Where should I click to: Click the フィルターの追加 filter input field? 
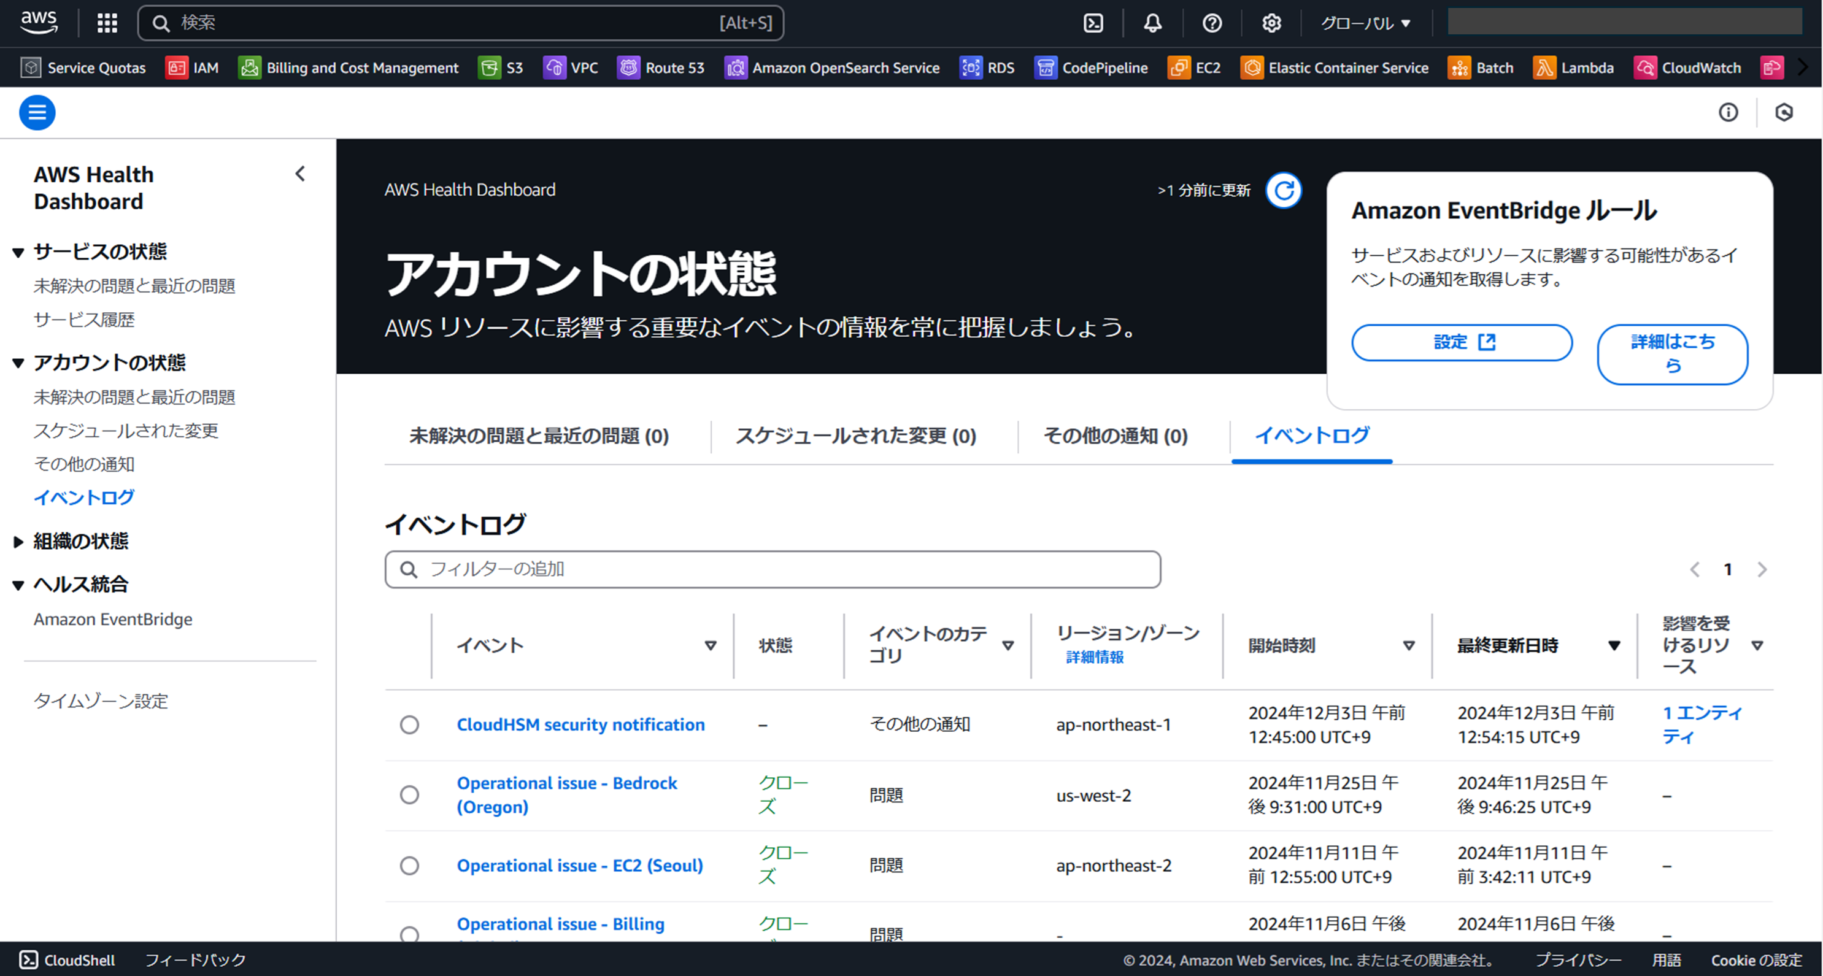coord(773,569)
